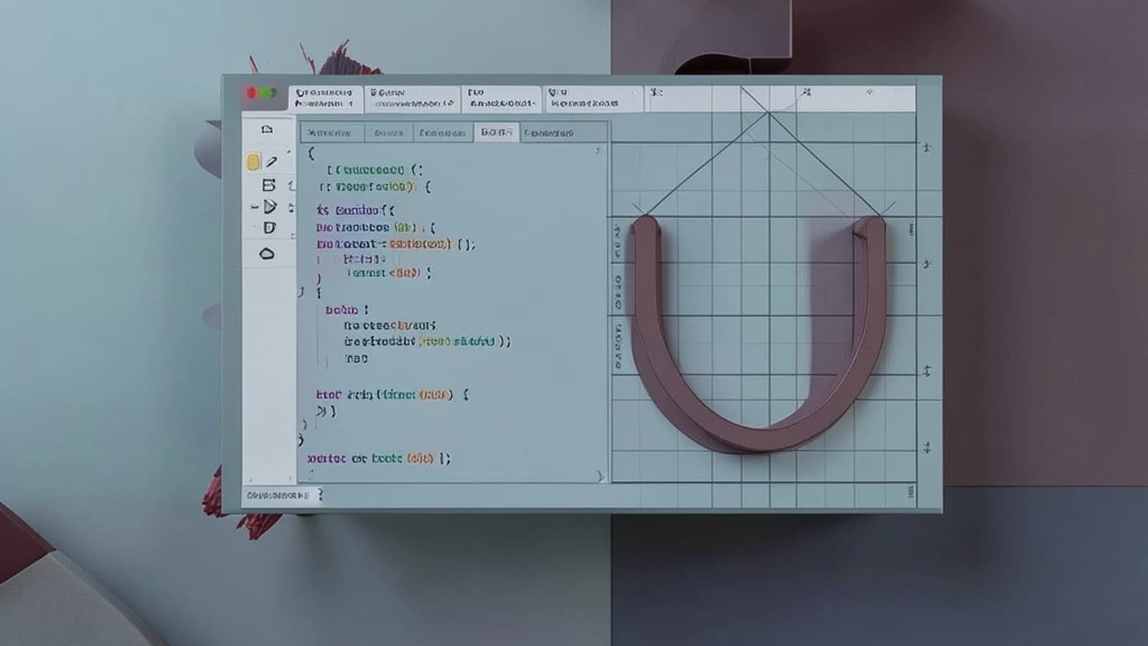The image size is (1148, 646).
Task: Click the folder icon atop left toolbar
Action: point(267,130)
